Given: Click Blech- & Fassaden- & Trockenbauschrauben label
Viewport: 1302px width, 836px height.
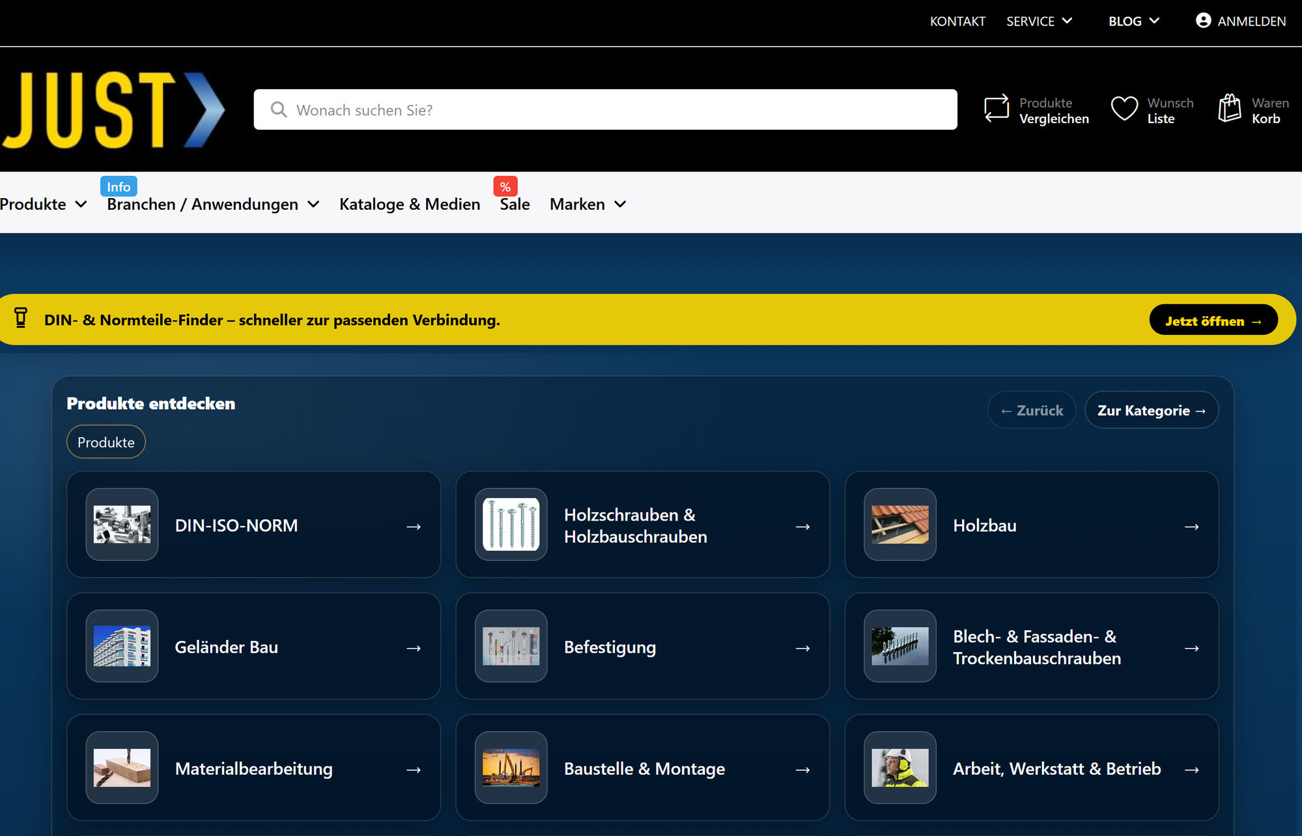Looking at the screenshot, I should (x=1037, y=647).
